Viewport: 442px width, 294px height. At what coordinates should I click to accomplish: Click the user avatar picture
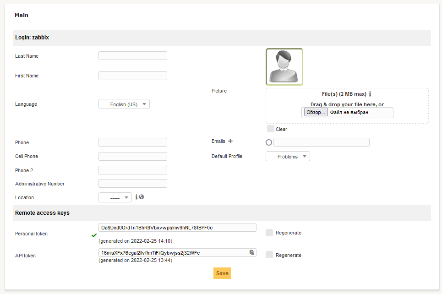point(284,67)
